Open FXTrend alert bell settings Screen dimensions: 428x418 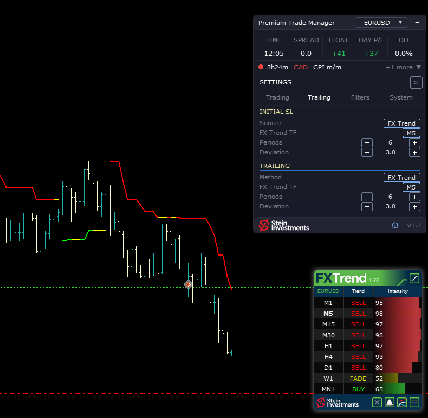pyautogui.click(x=389, y=402)
